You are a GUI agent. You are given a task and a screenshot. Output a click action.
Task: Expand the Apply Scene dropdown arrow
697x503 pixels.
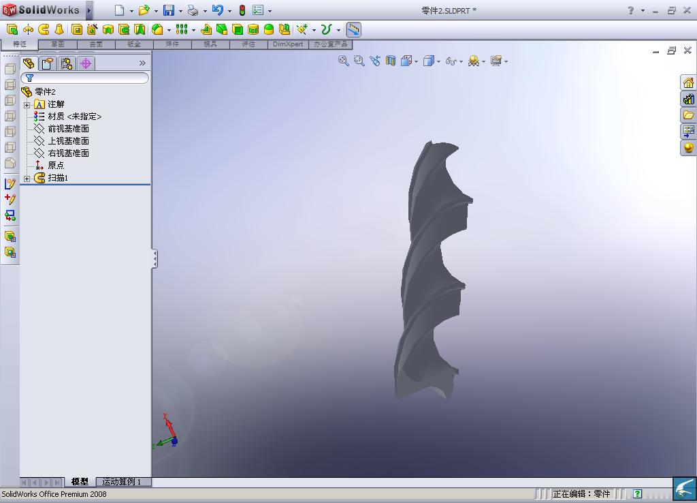[484, 61]
